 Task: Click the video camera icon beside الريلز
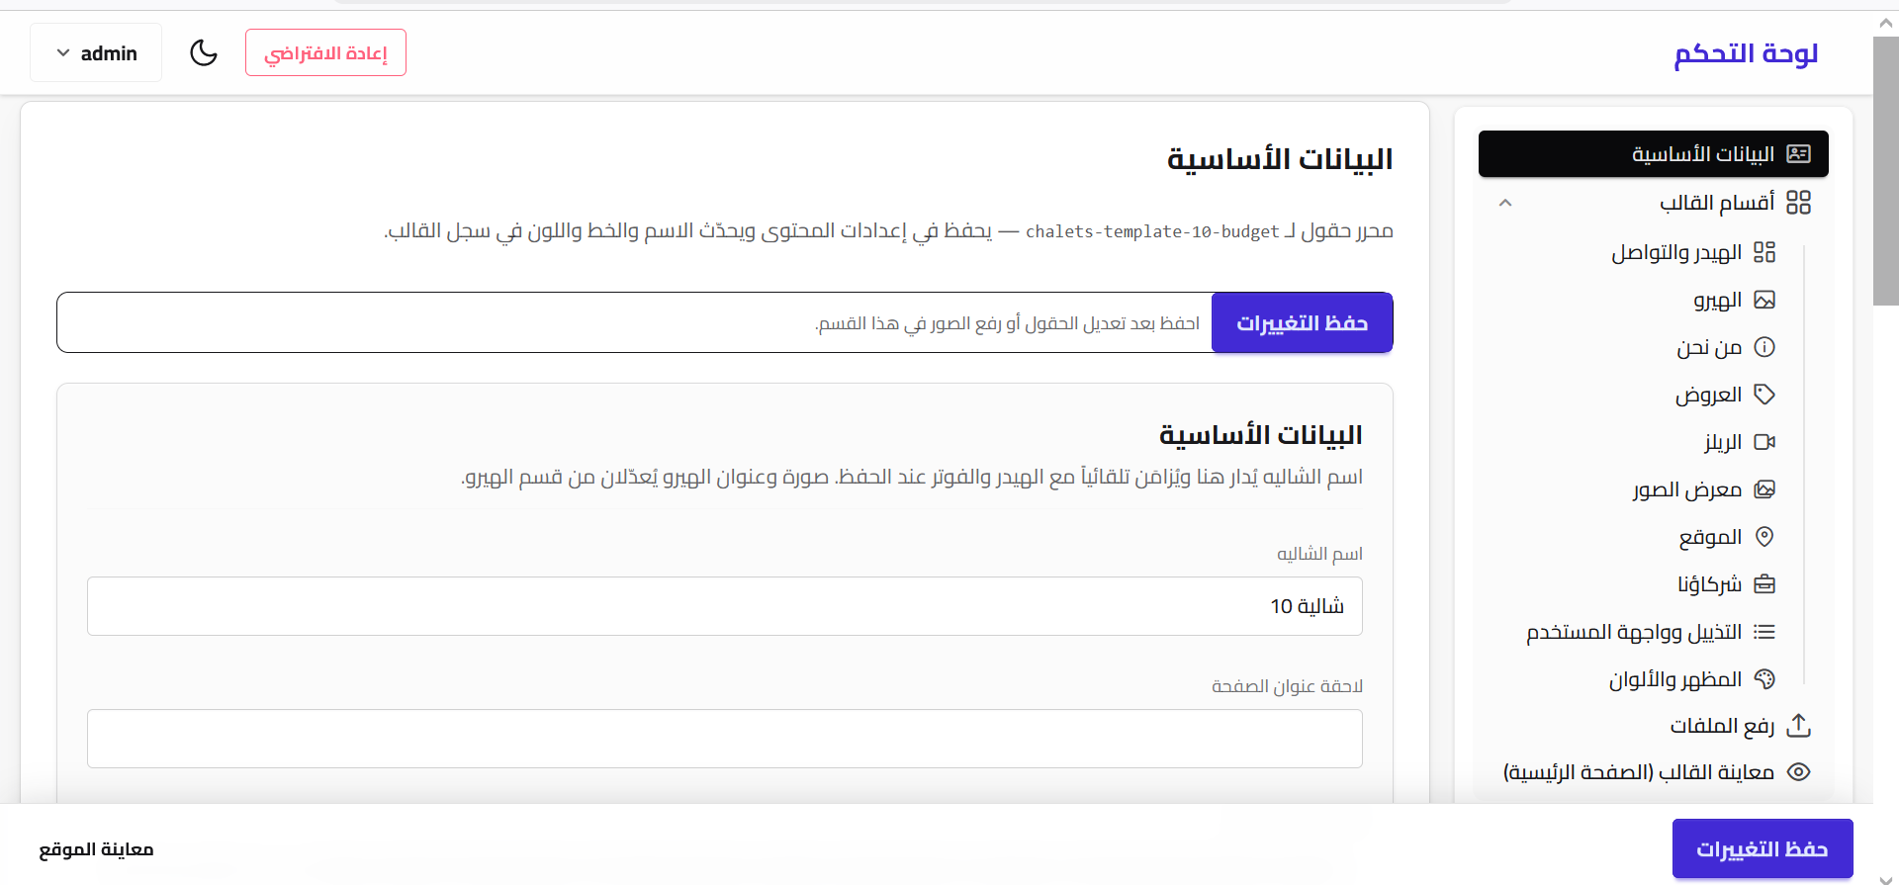click(1764, 442)
